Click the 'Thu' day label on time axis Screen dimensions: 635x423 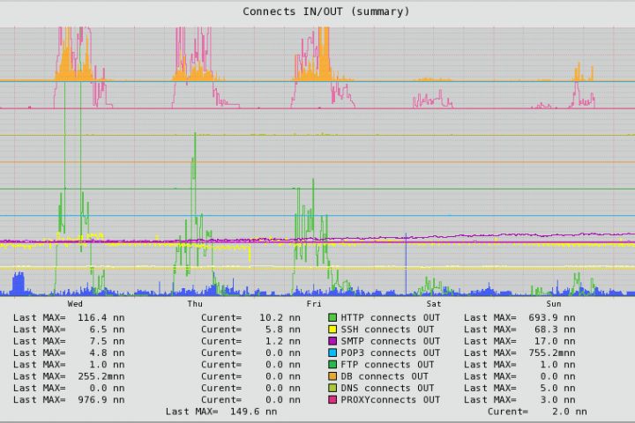point(195,304)
